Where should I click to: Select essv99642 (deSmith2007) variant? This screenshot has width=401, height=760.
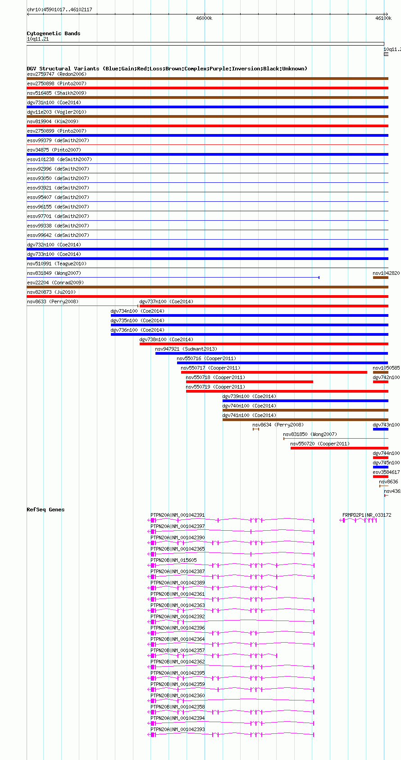click(58, 235)
